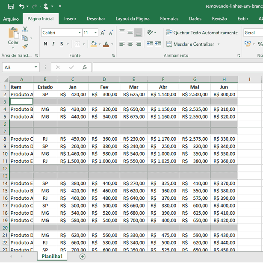The width and height of the screenshot is (263, 263).
Task: Undo the last action
Action: pyautogui.click(x=21, y=6)
